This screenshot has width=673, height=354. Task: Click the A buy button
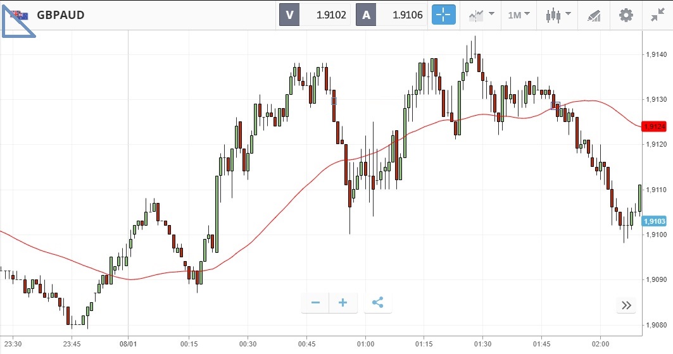tap(367, 15)
